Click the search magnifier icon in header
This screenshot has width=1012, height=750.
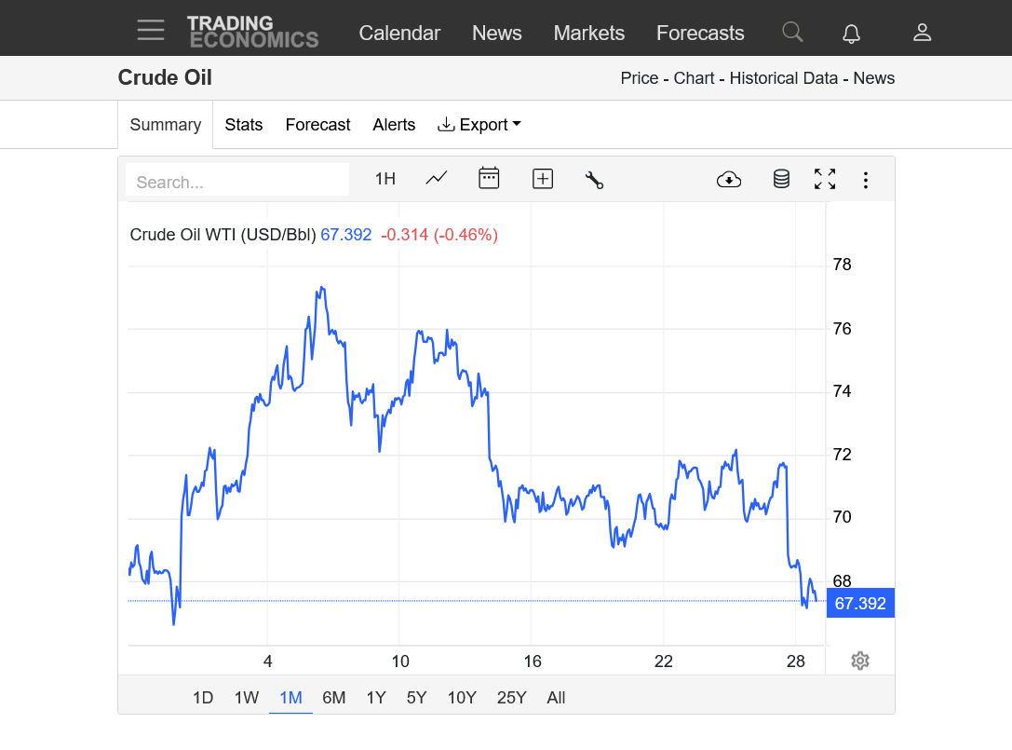click(x=792, y=33)
